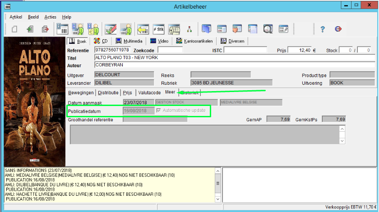The width and height of the screenshot is (379, 212).
Task: Click the red exit arrow icon
Action: pyautogui.click(x=338, y=29)
